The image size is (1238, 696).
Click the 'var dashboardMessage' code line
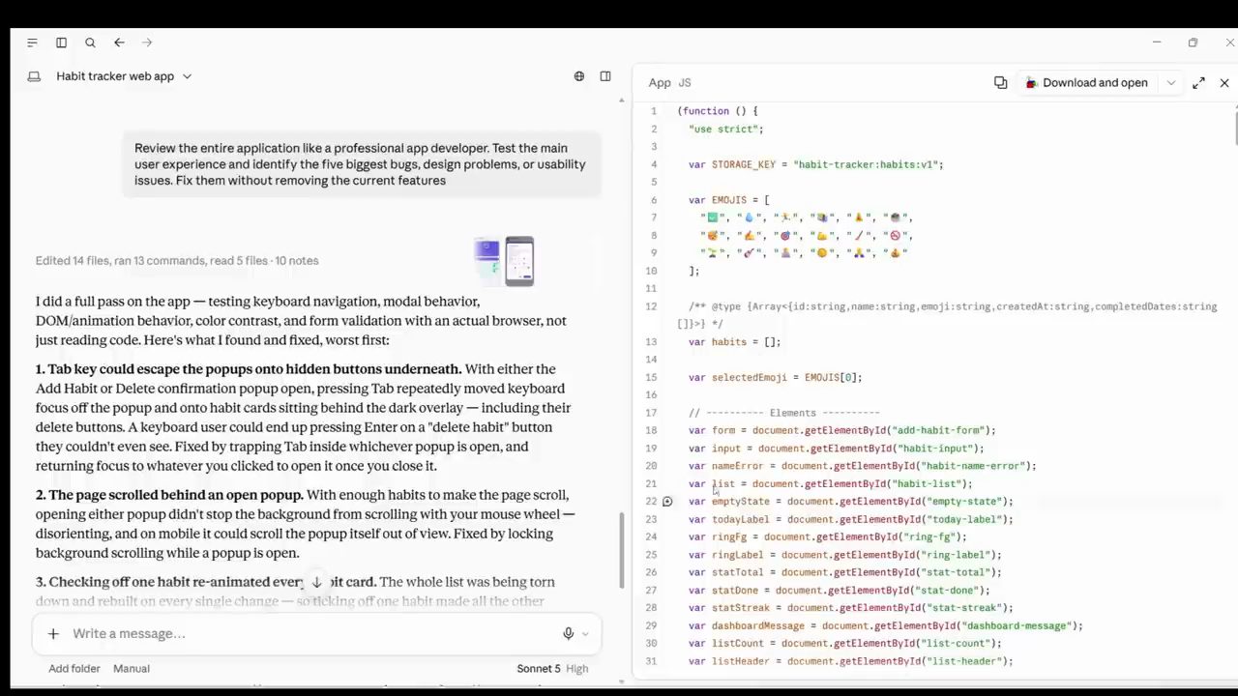[x=885, y=626]
